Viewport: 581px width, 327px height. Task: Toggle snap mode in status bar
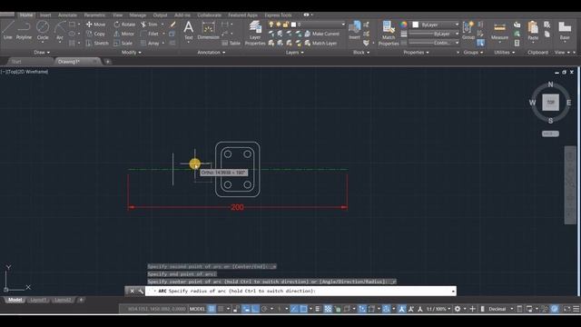pyautogui.click(x=221, y=309)
